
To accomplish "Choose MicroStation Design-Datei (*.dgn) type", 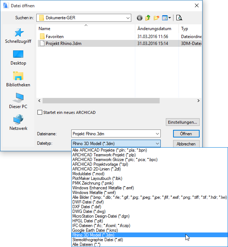I will pyautogui.click(x=150, y=216).
